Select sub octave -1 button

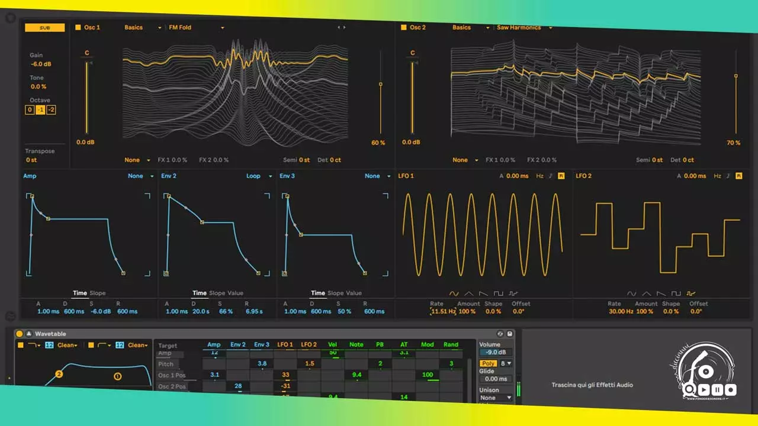click(x=40, y=109)
